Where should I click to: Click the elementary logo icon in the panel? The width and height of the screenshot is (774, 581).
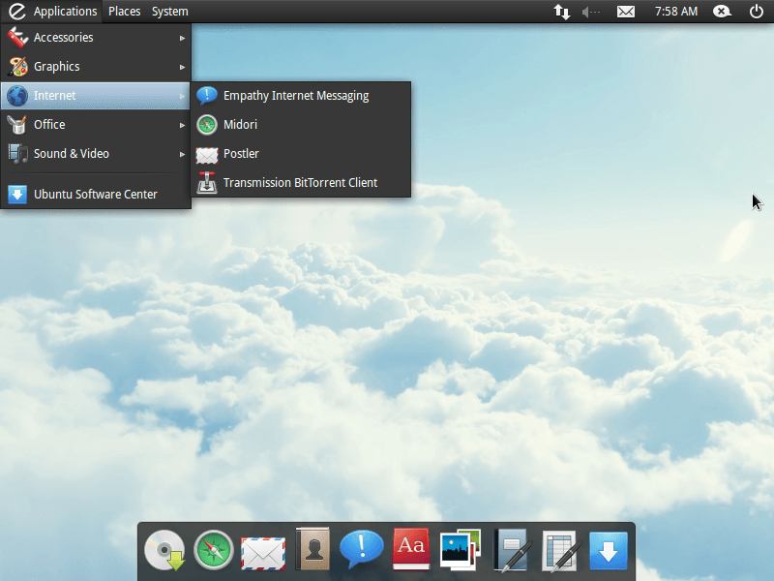(x=17, y=12)
